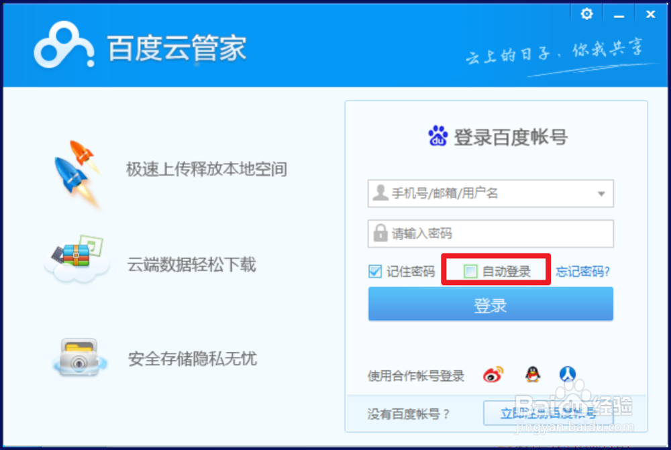The image size is (671, 450).
Task: Click 立即注册百度帐号 register button
Action: point(548,413)
